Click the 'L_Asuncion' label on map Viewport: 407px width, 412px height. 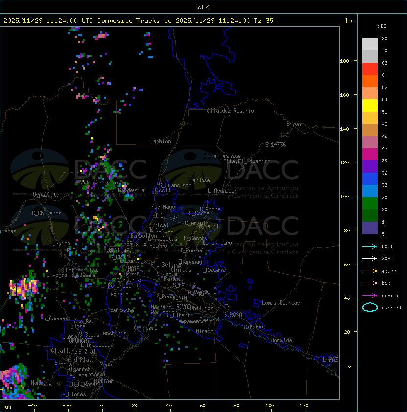223,191
